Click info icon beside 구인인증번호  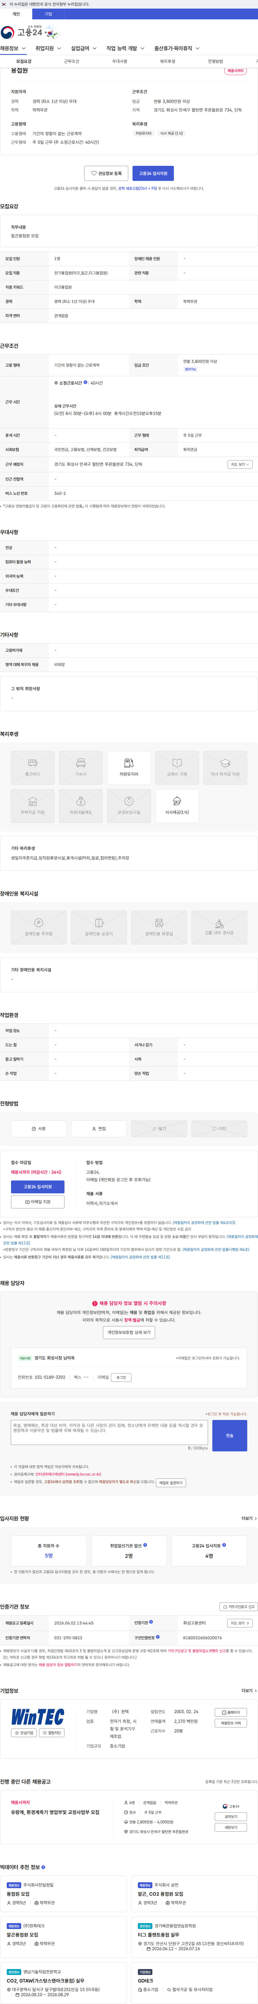pyautogui.click(x=158, y=1637)
